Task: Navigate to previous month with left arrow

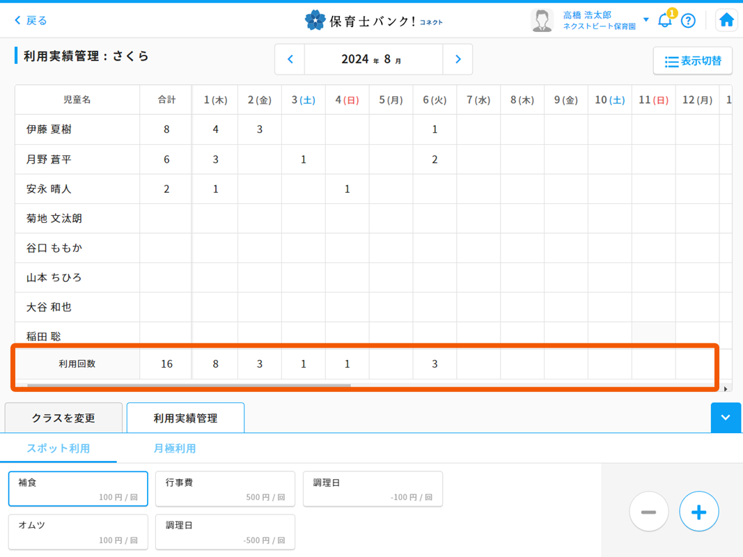Action: (290, 59)
